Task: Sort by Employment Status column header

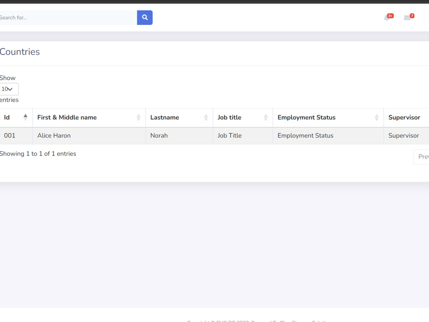Action: pyautogui.click(x=328, y=118)
